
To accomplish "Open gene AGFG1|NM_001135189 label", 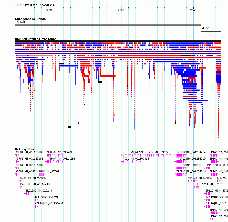I will point(29,152).
